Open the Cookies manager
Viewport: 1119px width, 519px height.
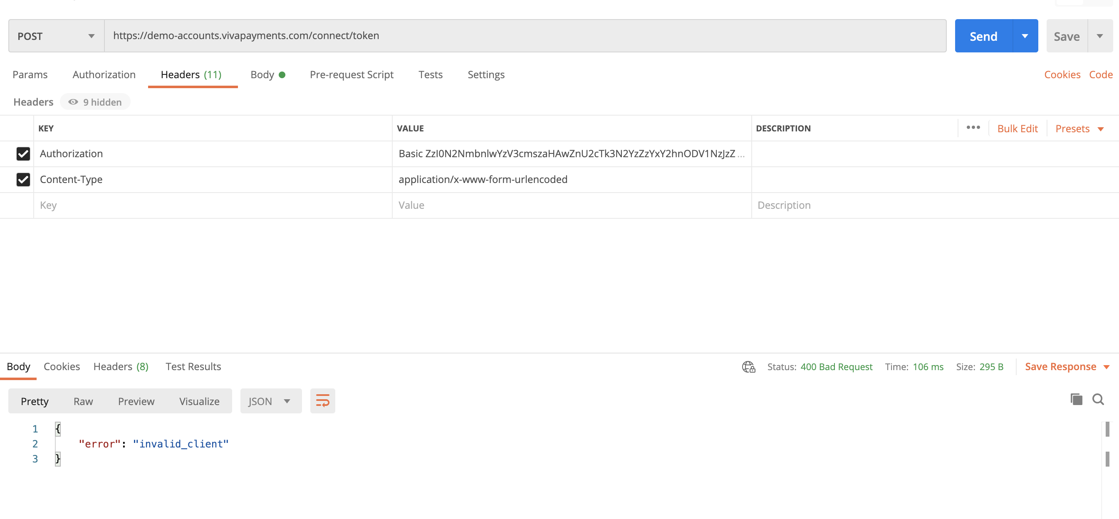pos(1062,74)
